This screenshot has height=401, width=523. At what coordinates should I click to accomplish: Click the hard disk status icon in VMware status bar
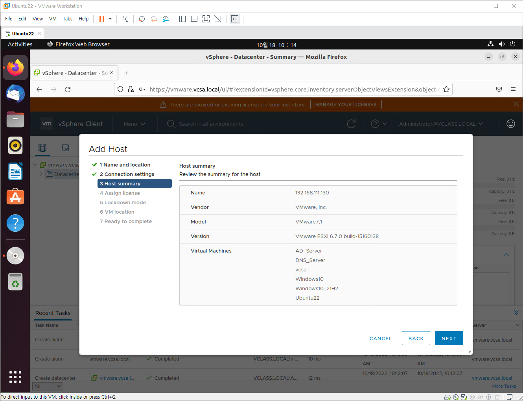click(x=447, y=397)
